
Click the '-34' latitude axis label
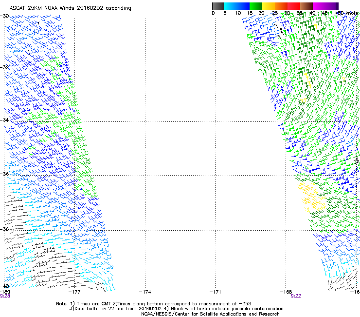[4, 120]
